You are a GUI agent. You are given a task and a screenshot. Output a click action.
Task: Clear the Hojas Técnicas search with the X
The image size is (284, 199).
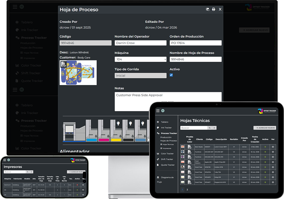pos(214,128)
